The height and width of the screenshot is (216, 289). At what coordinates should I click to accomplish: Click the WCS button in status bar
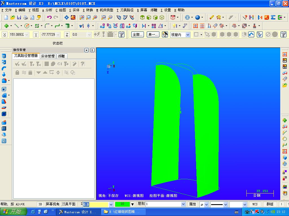[255, 204]
